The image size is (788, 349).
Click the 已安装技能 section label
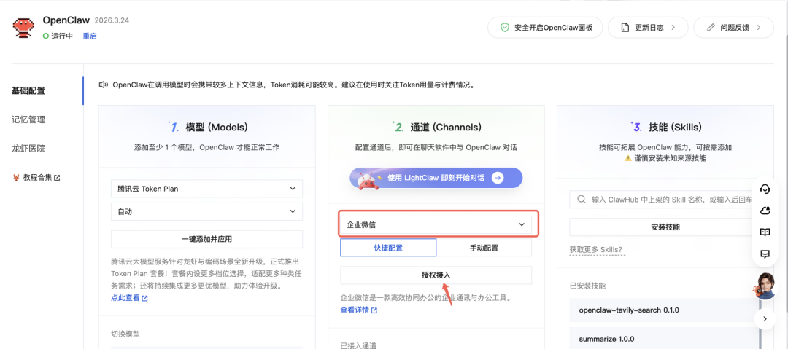click(x=587, y=286)
